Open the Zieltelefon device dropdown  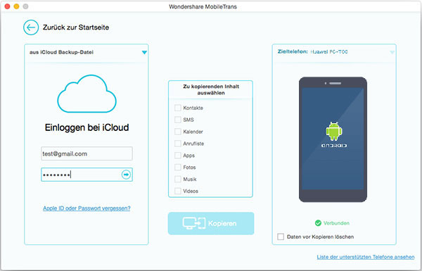[x=392, y=52]
